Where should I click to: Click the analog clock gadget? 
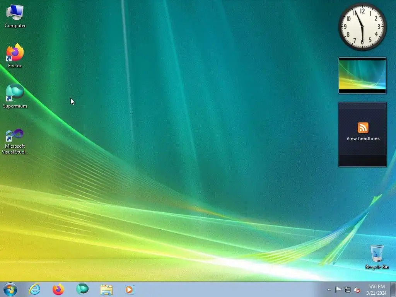click(362, 27)
